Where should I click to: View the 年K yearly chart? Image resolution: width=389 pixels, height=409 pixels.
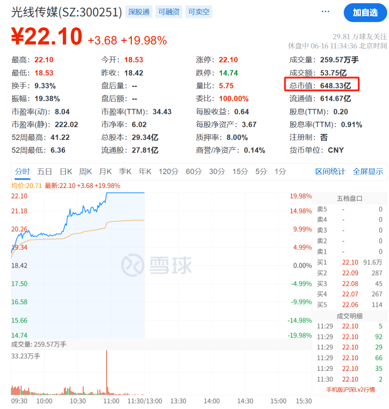tap(144, 172)
